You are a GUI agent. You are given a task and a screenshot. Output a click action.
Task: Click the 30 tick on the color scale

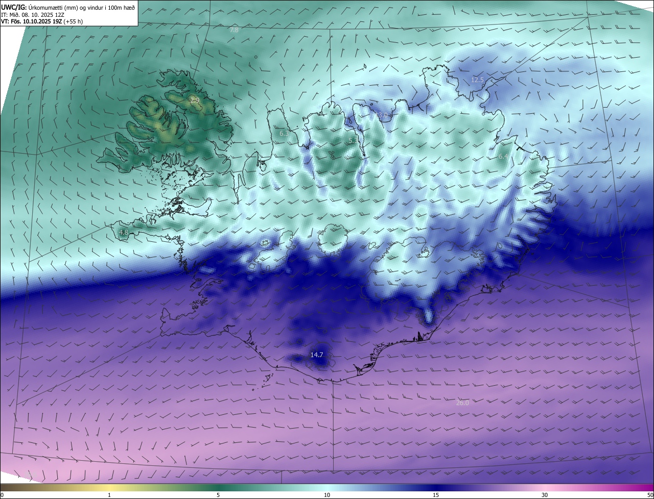[545, 495]
